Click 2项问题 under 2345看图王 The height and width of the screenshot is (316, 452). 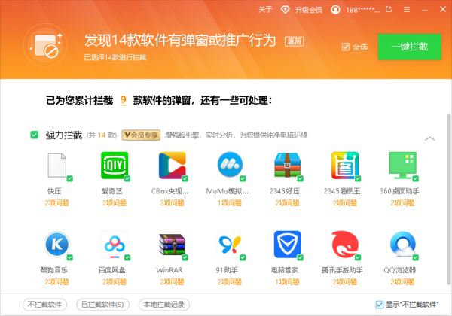345,203
